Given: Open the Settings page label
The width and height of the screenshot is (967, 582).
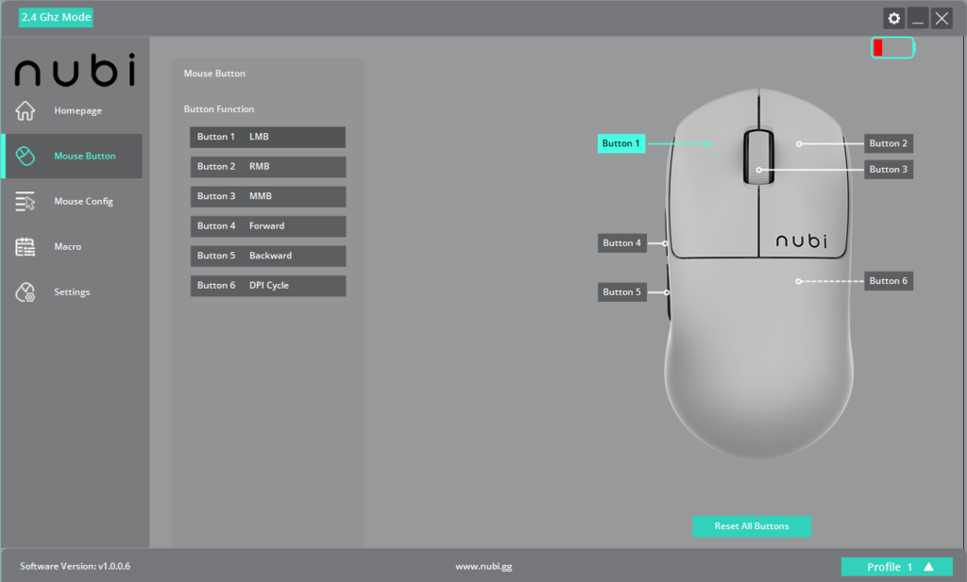Looking at the screenshot, I should 72,291.
